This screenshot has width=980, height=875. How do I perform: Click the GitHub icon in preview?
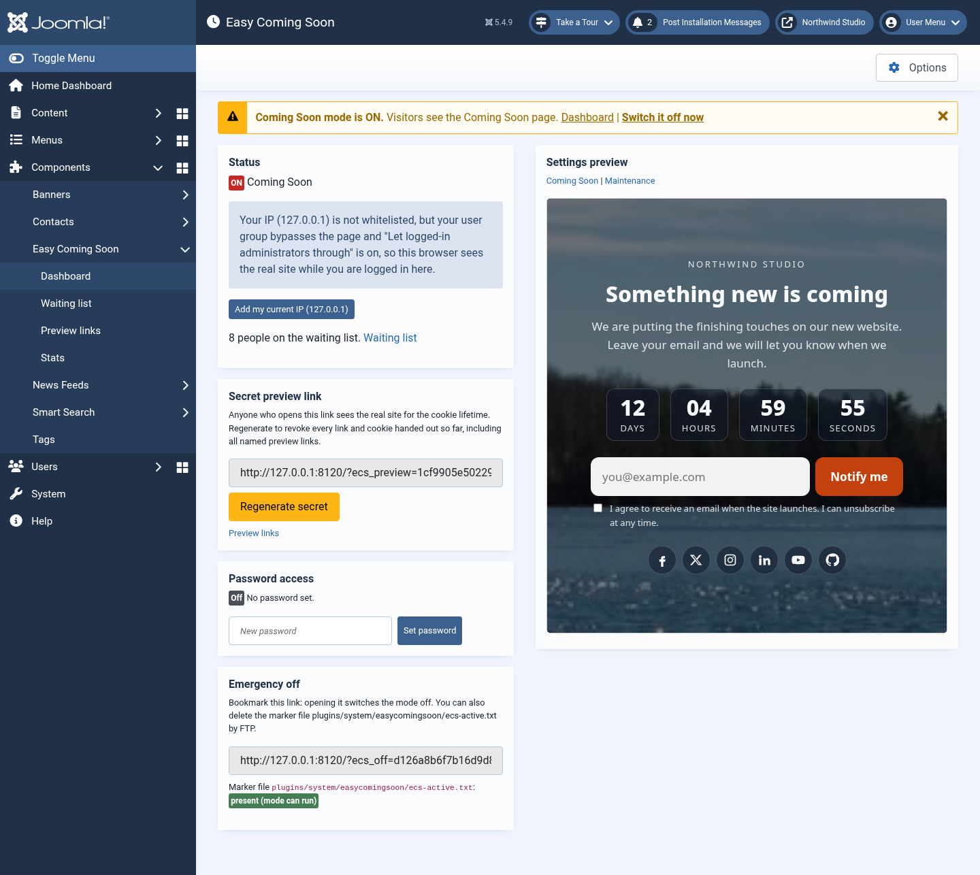832,560
